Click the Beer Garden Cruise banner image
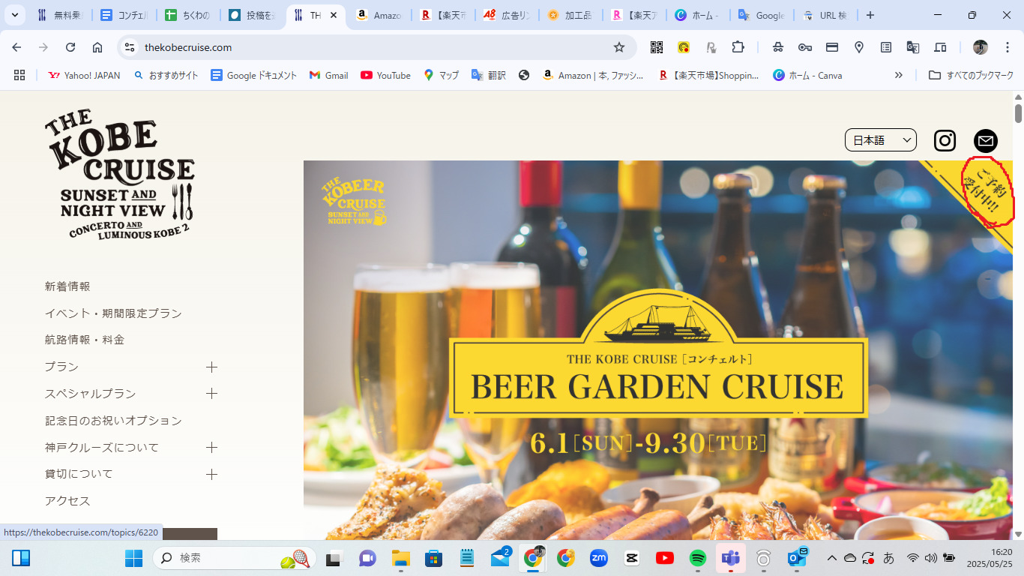Viewport: 1024px width, 576px height. pos(658,350)
